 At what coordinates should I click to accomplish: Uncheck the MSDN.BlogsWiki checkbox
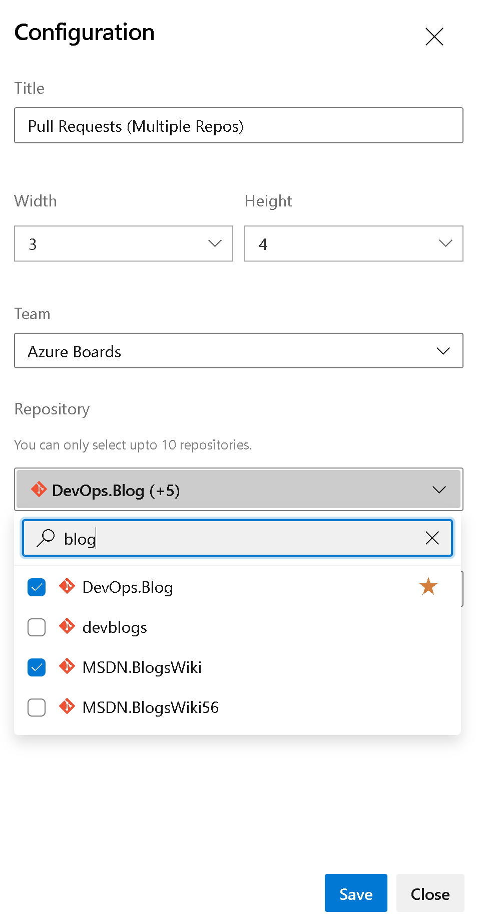pyautogui.click(x=37, y=667)
